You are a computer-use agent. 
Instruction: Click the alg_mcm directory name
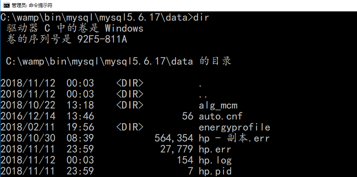218,105
